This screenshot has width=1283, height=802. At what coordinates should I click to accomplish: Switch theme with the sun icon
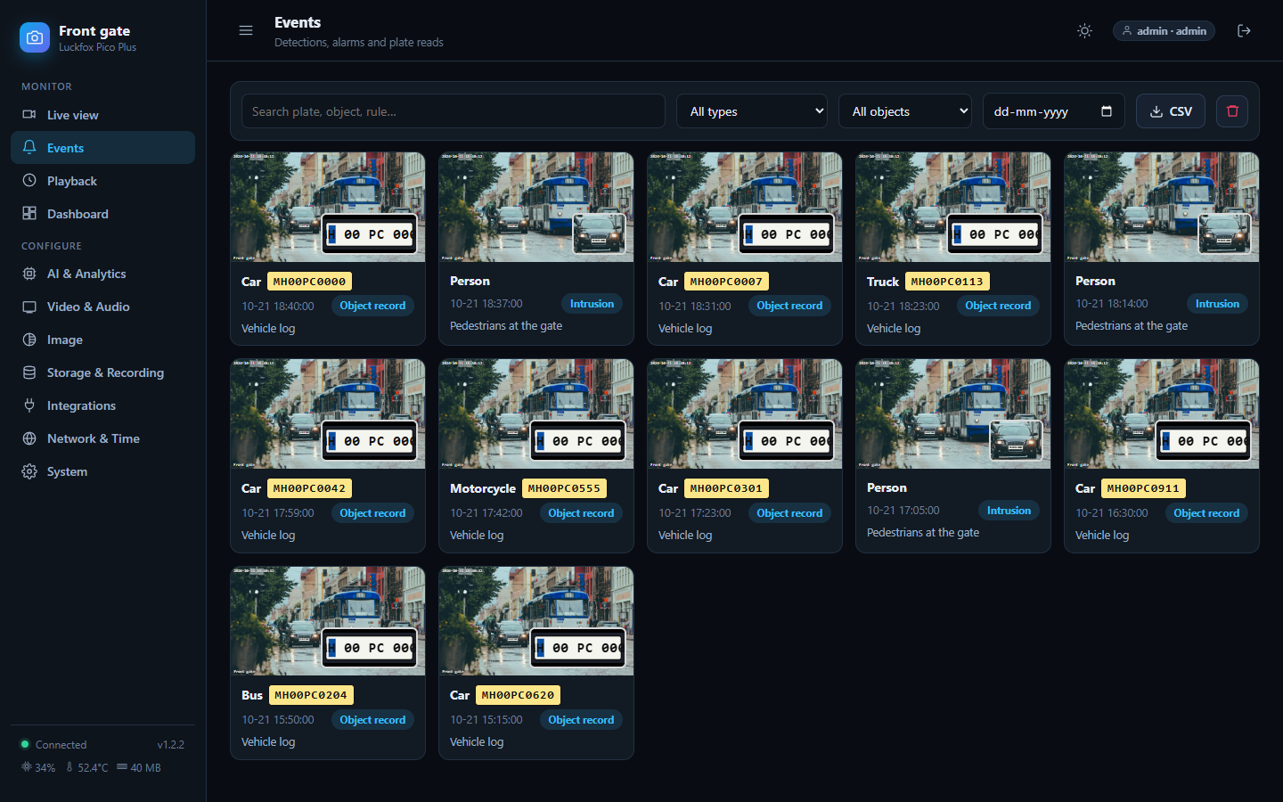[x=1084, y=30]
